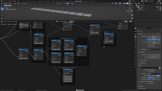Open Smooth Step dropdown on Map Range node

click(68, 73)
